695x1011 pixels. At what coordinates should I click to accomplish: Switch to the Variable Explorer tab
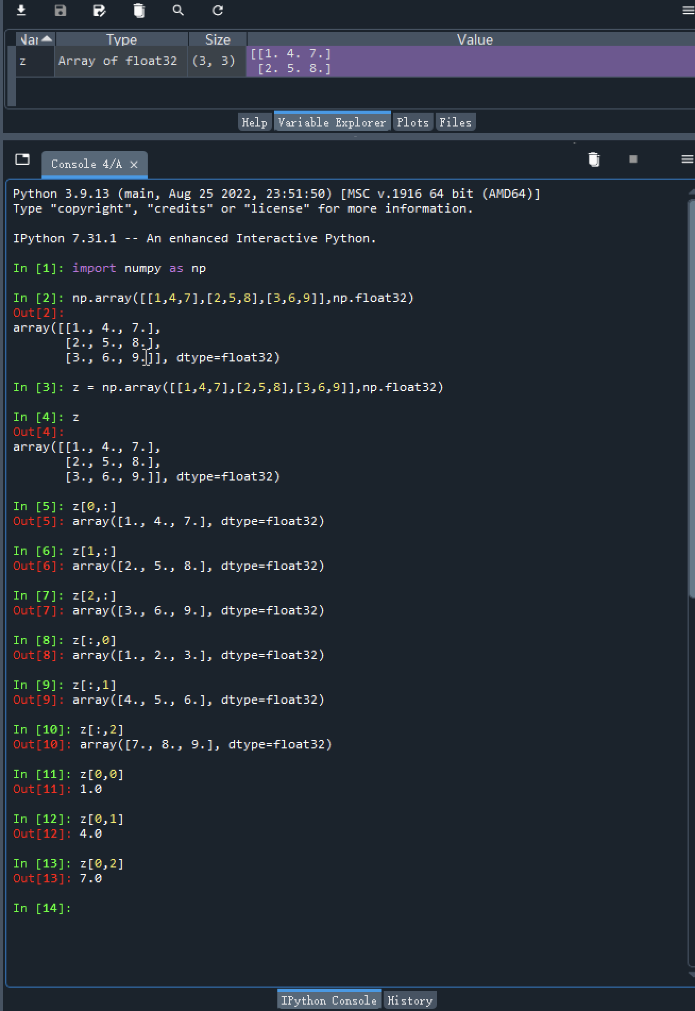[x=332, y=122]
